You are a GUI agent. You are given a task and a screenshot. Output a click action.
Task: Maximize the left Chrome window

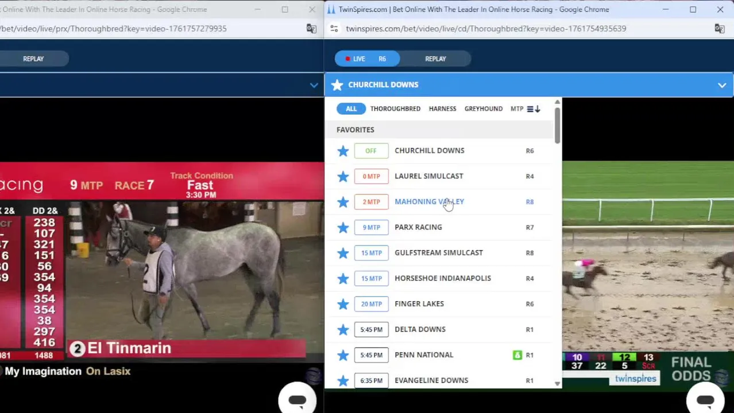[285, 9]
